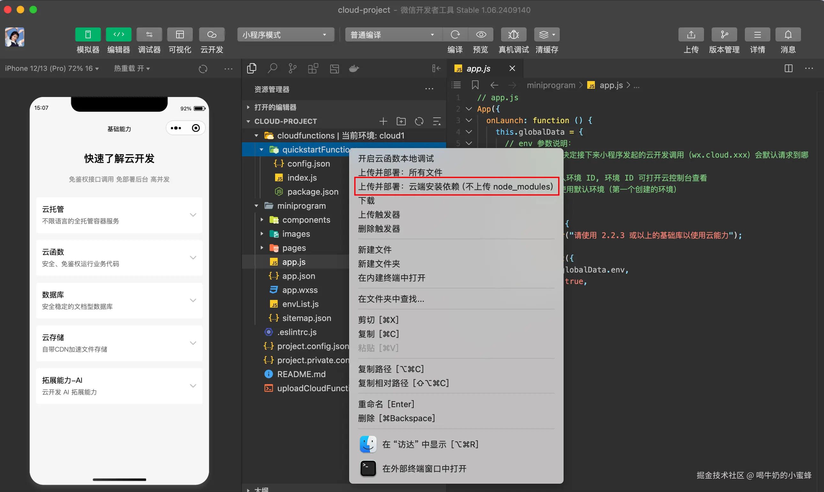Open the 小程序模式 mode dropdown

tap(285, 34)
